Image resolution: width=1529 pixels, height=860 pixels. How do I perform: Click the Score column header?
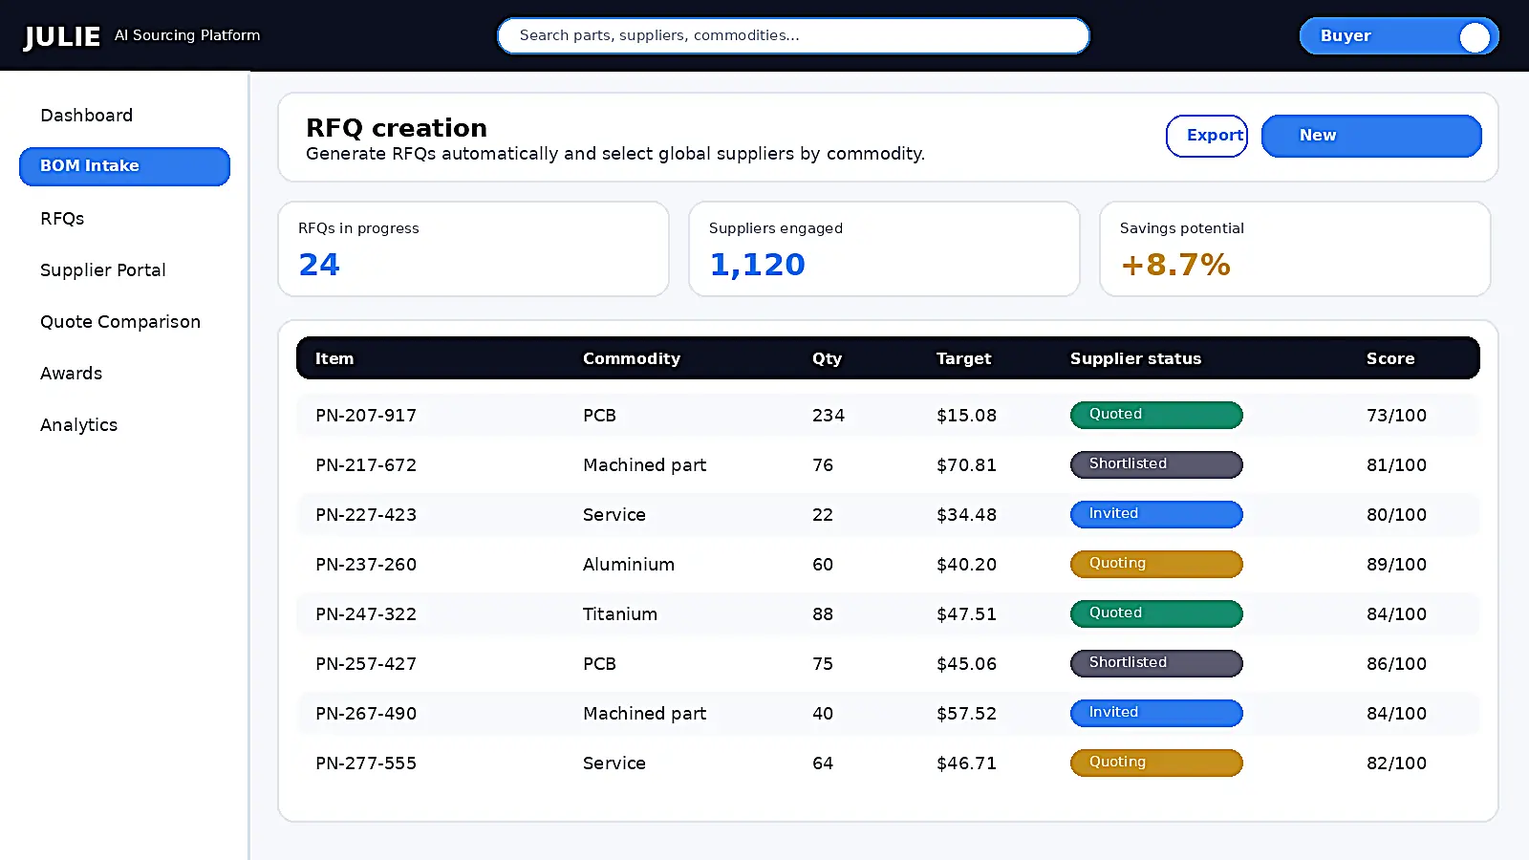pos(1389,358)
